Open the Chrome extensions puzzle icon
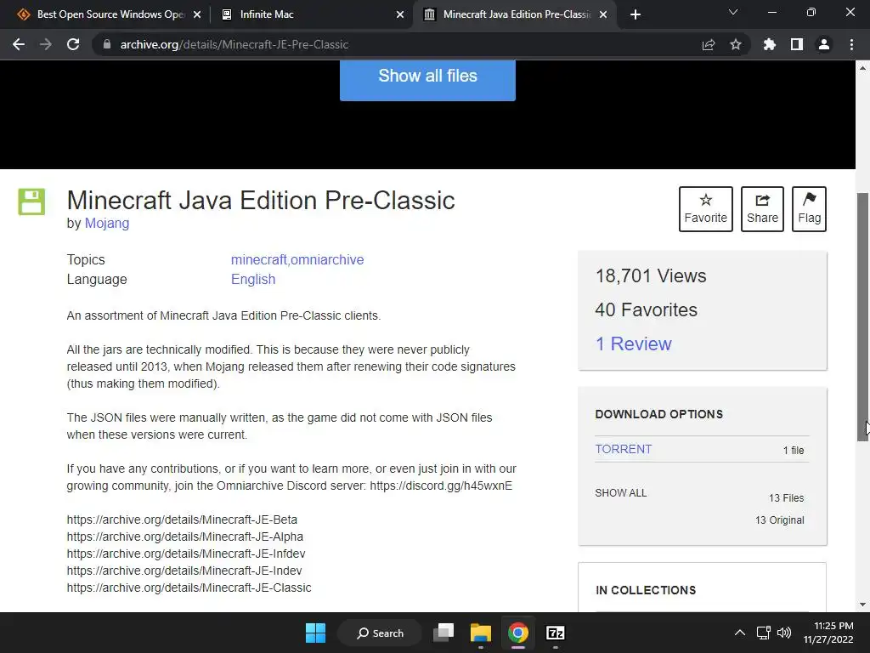The height and width of the screenshot is (653, 870). coord(770,44)
